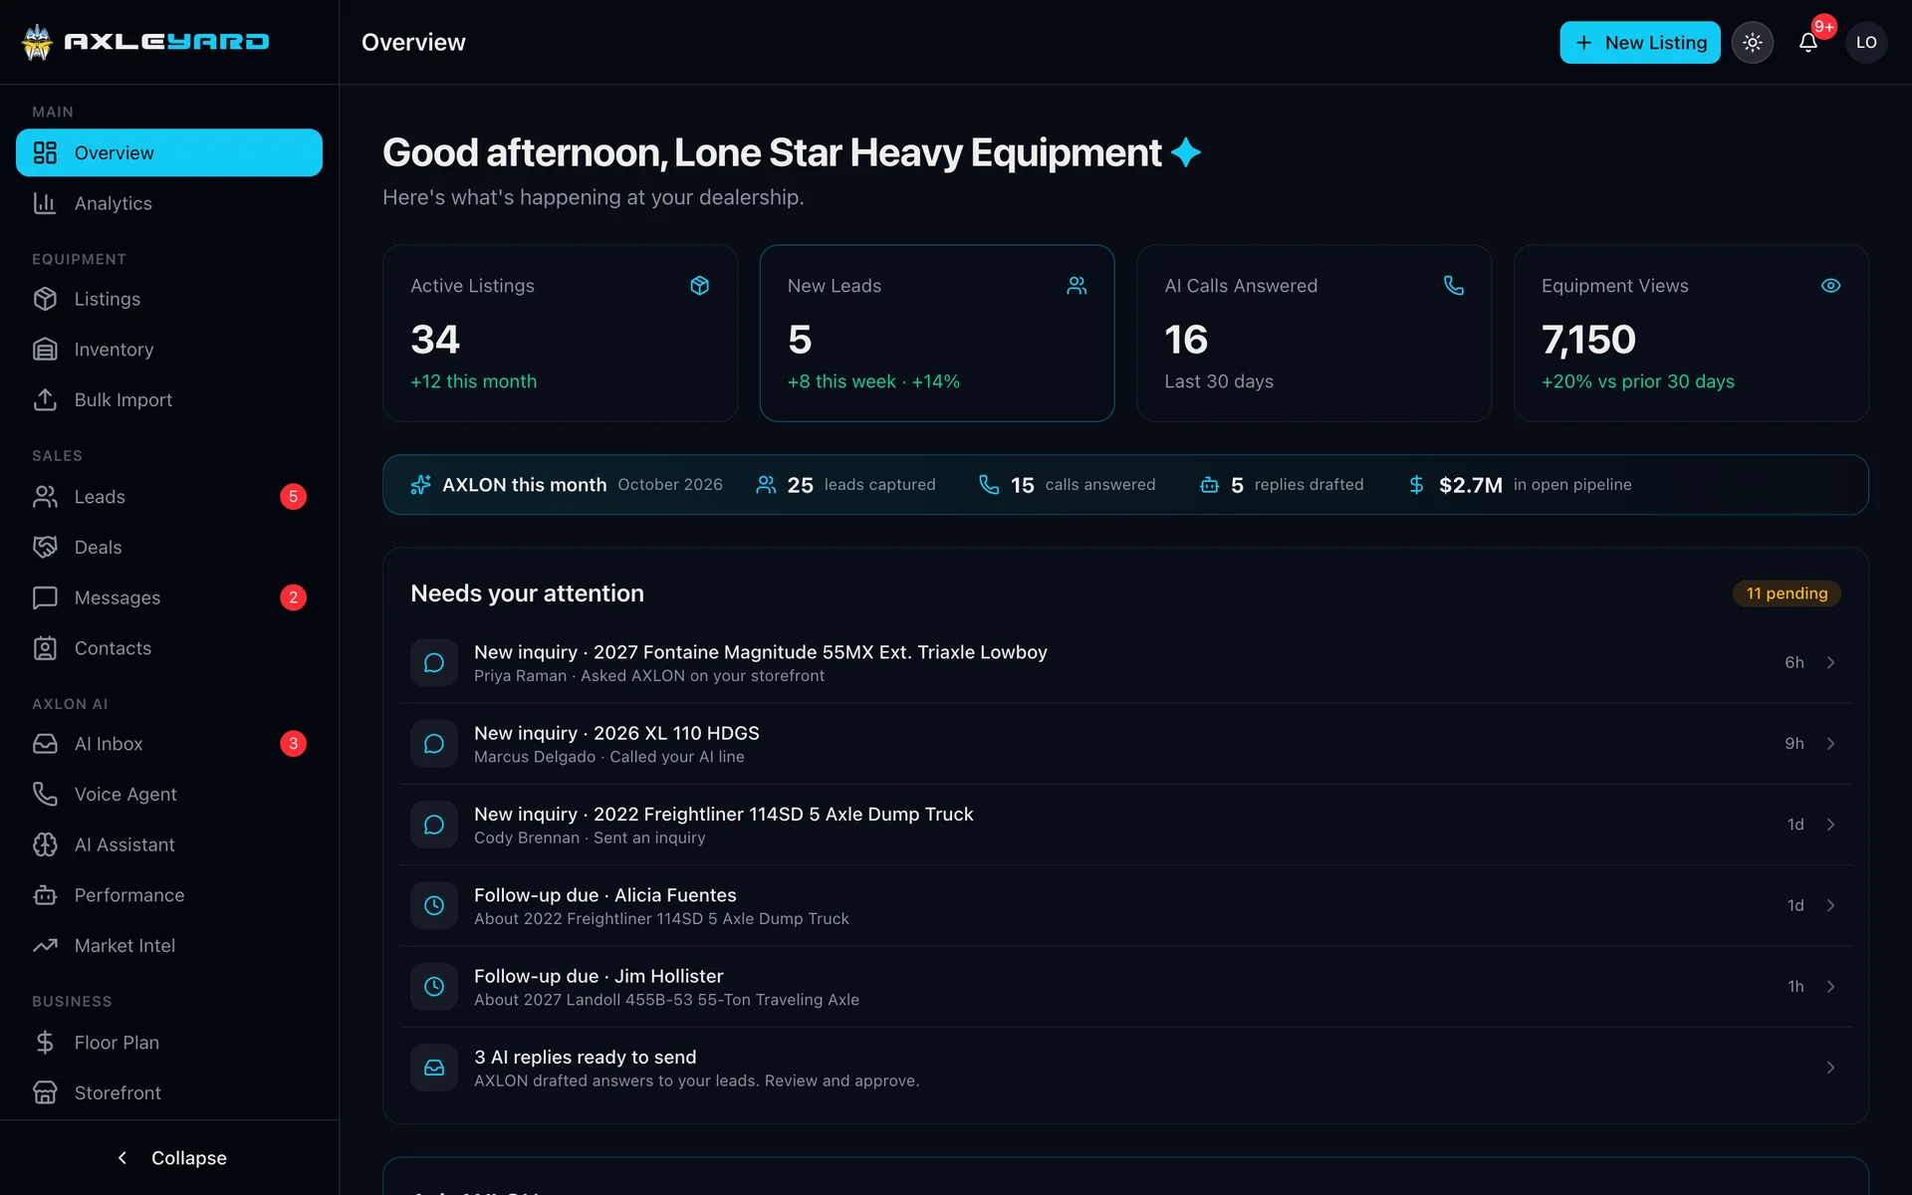Screen dimensions: 1912x1195
Task: Click the Bulk Import upload icon
Action: 45,399
